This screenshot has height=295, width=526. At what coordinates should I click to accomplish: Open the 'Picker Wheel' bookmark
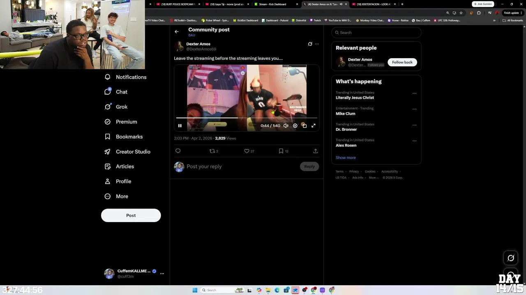(x=215, y=20)
